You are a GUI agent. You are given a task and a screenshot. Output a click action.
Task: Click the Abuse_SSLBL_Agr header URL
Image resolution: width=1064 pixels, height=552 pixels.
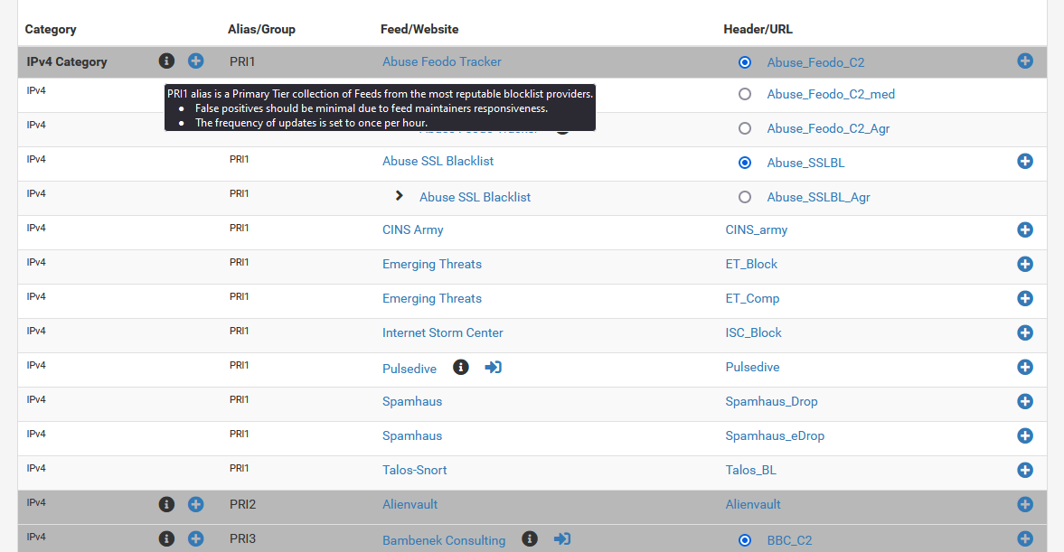coord(818,197)
